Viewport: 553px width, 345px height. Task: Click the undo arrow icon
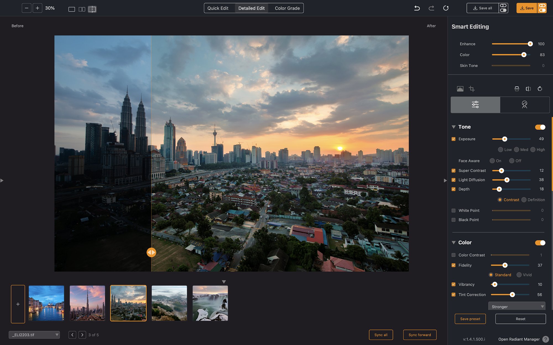tap(417, 8)
